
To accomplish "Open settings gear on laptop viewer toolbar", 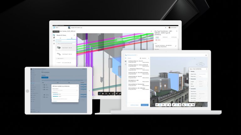I will tap(190, 105).
